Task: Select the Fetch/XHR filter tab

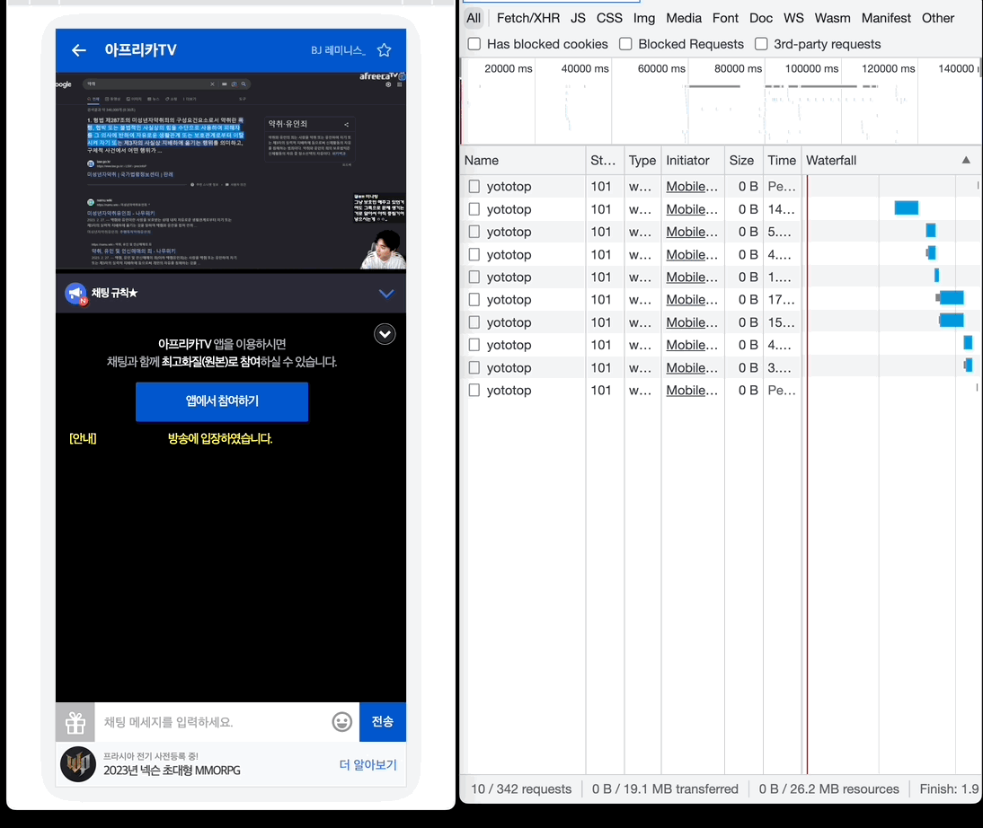Action: click(527, 18)
